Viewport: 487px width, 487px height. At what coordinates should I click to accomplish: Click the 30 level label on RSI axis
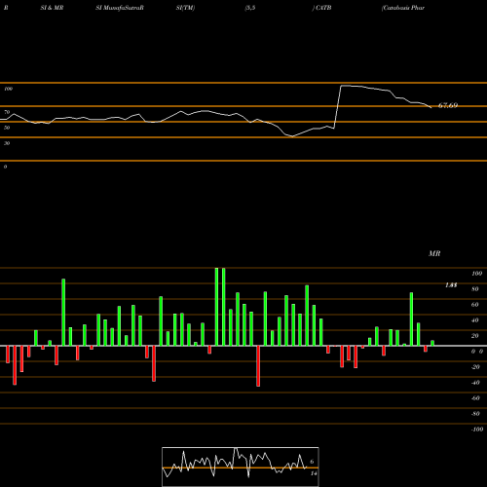click(7, 143)
